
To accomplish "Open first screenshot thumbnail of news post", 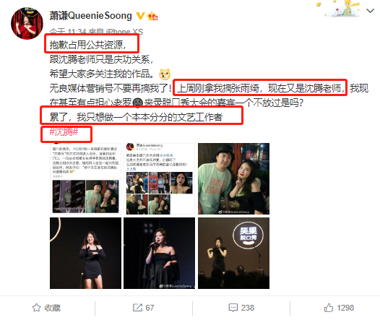I will [85, 178].
